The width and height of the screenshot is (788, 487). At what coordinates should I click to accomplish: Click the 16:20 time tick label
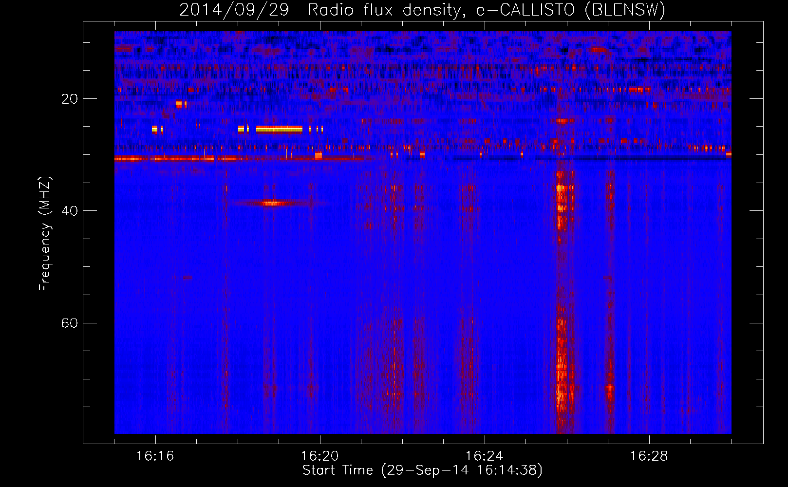pyautogui.click(x=319, y=456)
